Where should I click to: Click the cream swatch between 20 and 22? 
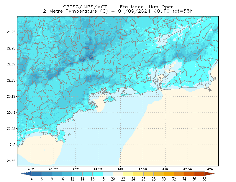(118, 174)
